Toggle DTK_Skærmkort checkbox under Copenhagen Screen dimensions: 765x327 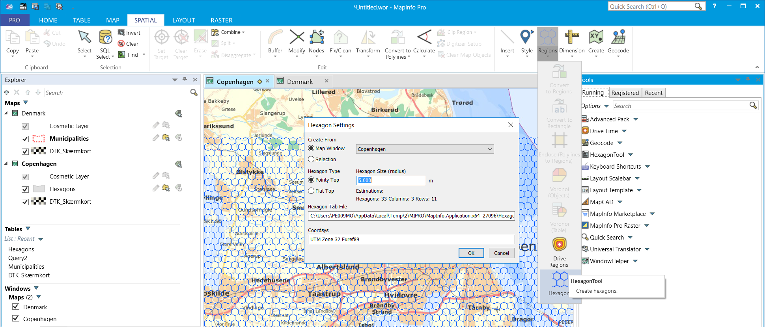(25, 202)
